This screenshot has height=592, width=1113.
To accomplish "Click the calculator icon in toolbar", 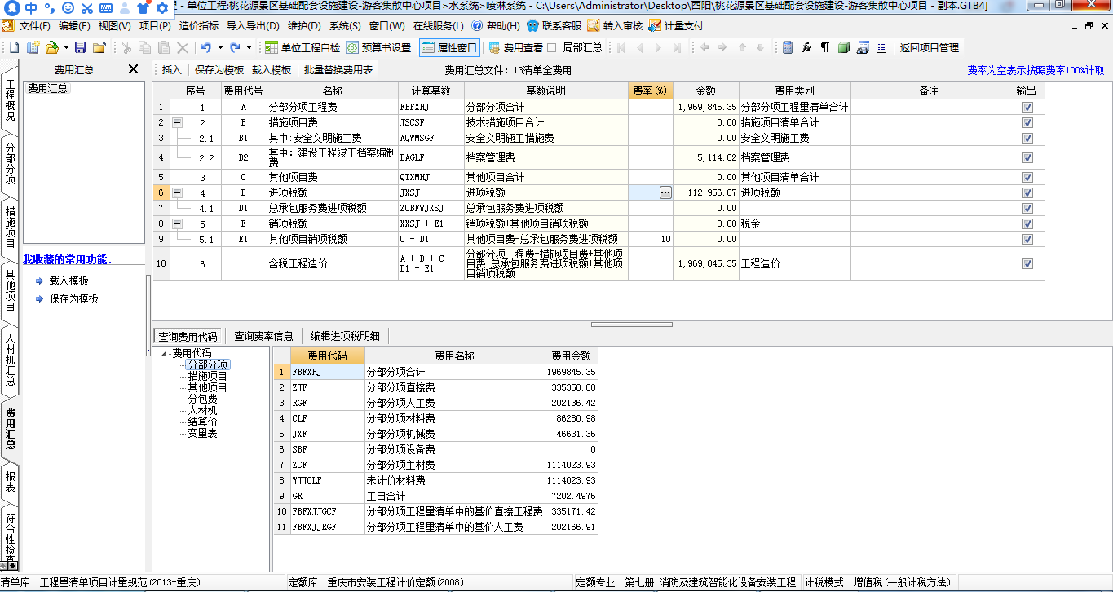I will point(788,47).
